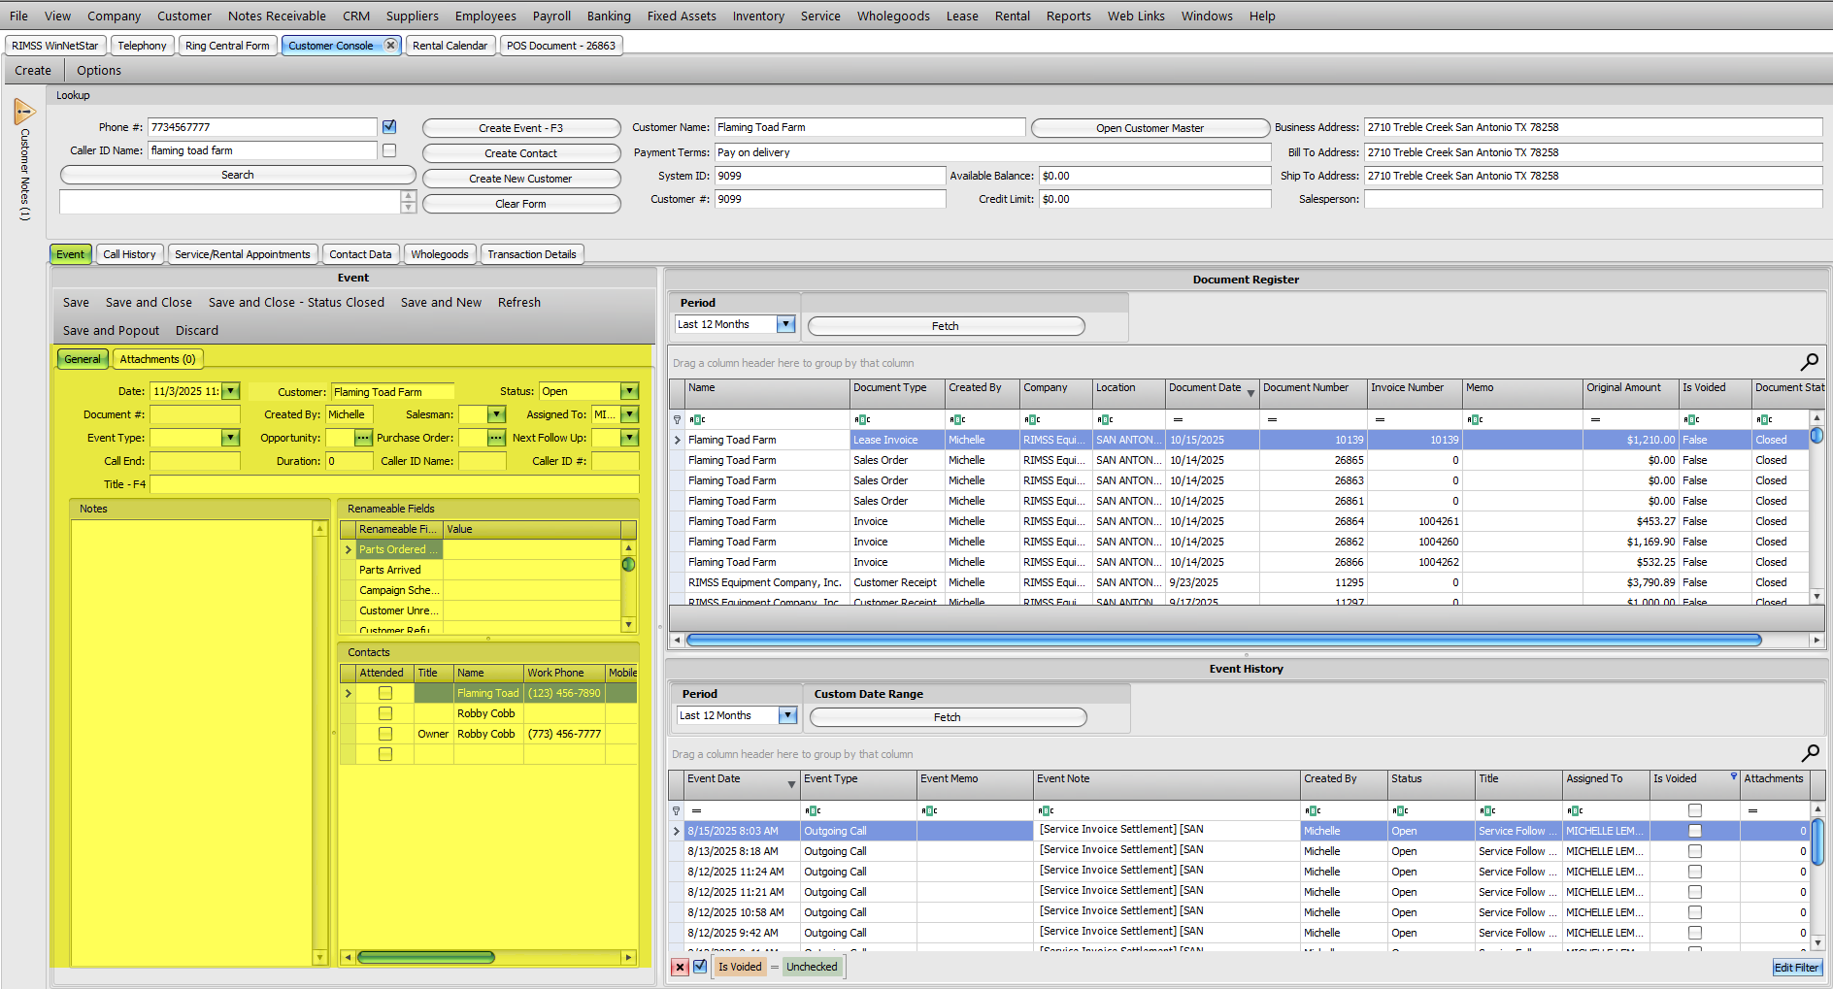Screen dimensions: 1833x989
Task: Open the Wholegoods menu in menu bar
Action: (x=892, y=16)
